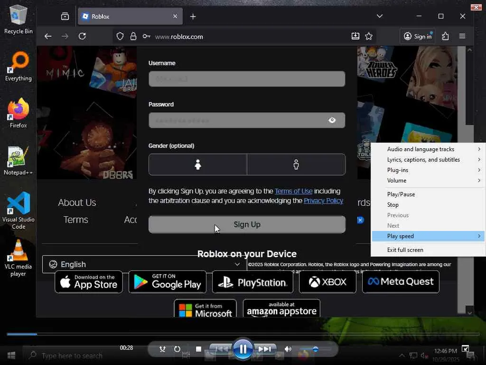Click the Firefox Sign in account button
The width and height of the screenshot is (486, 365).
coord(418,36)
